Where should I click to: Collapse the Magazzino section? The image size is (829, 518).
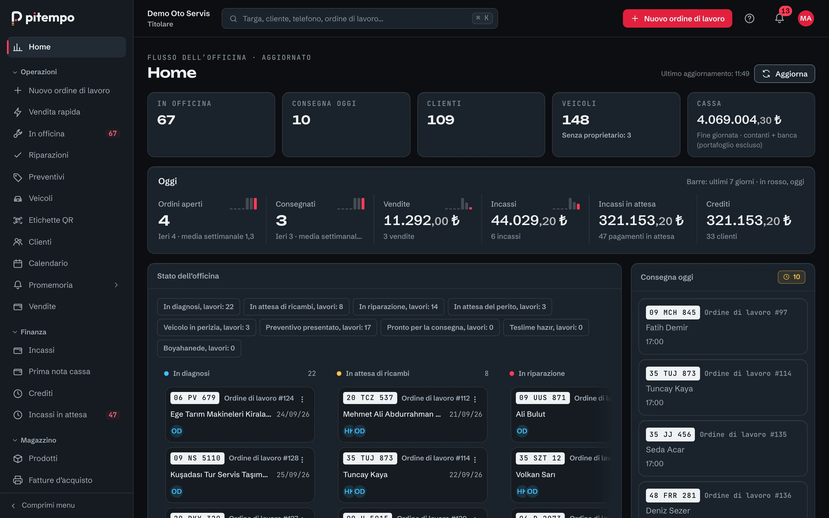35,440
